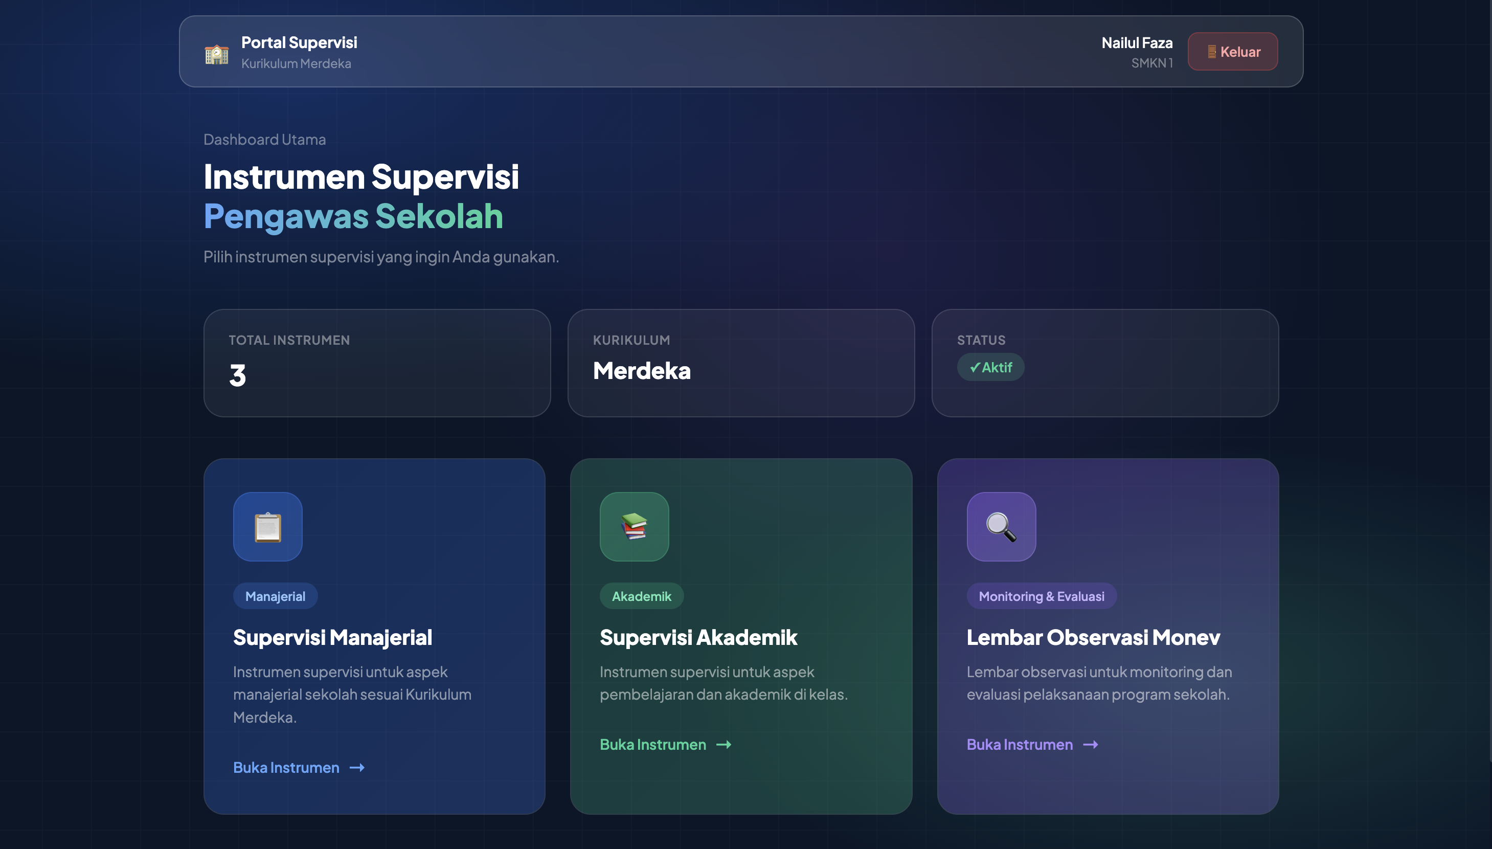
Task: Click the arrow after Buka Instrumen in Monev card
Action: coord(1091,745)
